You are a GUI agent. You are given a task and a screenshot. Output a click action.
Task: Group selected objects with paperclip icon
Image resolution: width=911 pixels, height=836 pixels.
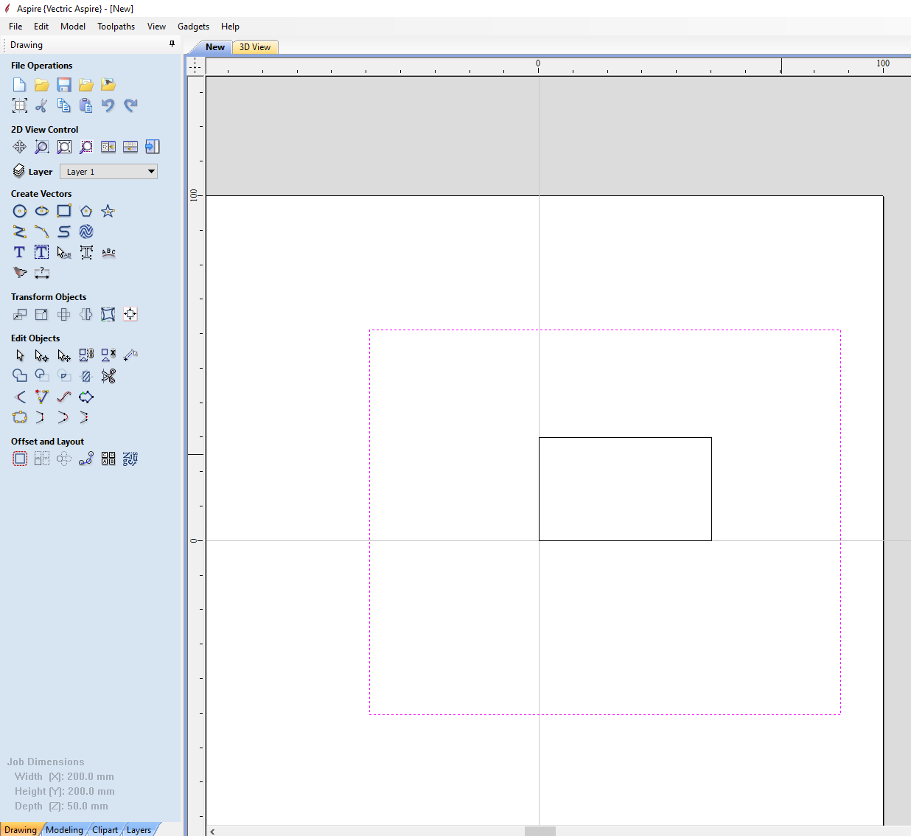pyautogui.click(x=86, y=356)
